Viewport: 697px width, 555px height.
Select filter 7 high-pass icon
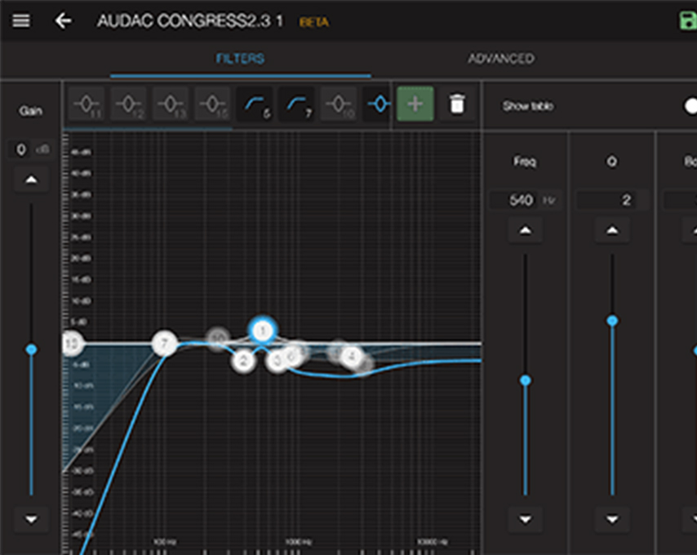(297, 104)
